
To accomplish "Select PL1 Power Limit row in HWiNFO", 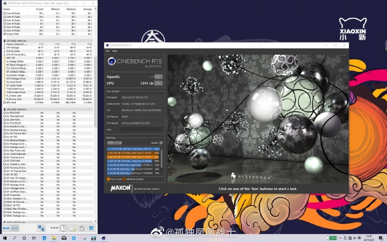I will (x=48, y=96).
